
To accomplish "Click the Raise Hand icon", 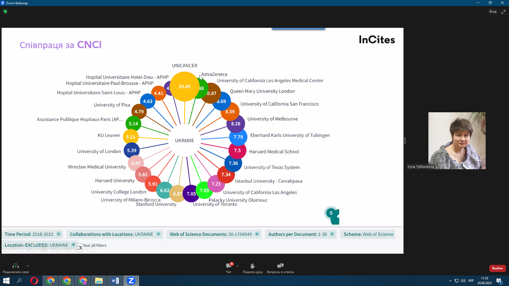I will point(253,266).
